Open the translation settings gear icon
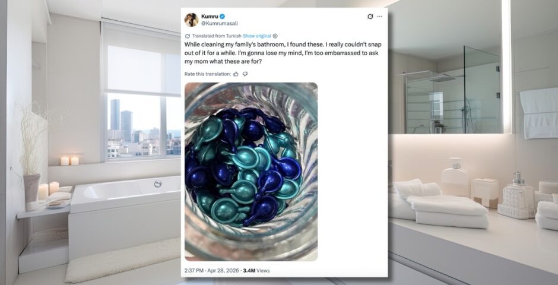Viewport: 558px width, 285px height. (275, 36)
